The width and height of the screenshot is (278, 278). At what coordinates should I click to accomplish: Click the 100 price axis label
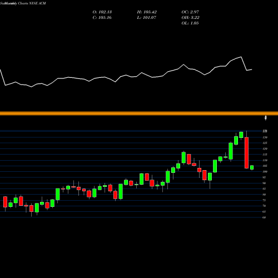(265, 172)
